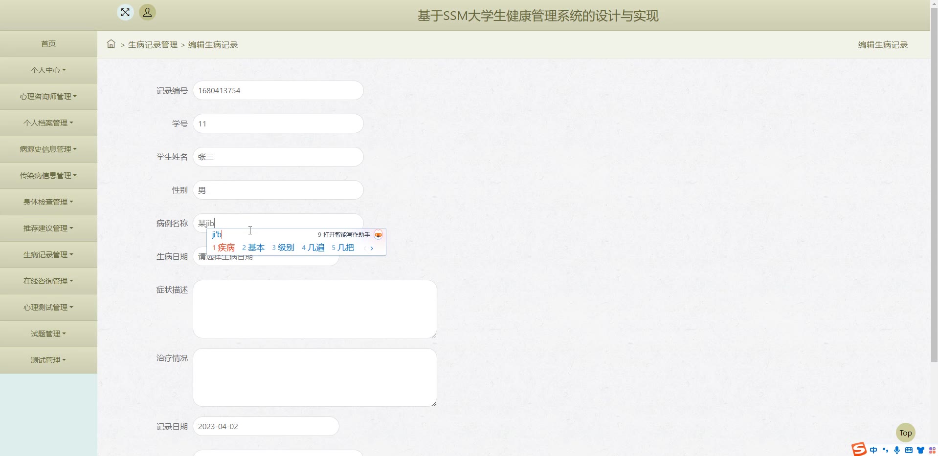Open the 试题管理 sidebar item
Image resolution: width=938 pixels, height=456 pixels.
(x=48, y=333)
